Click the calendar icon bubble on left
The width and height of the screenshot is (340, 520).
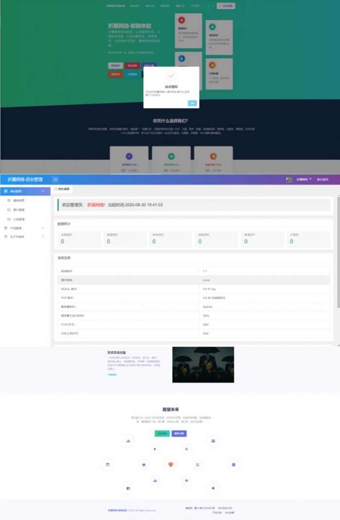coord(107,465)
